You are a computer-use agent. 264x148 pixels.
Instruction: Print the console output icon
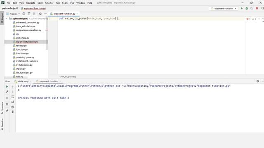(x=13, y=107)
